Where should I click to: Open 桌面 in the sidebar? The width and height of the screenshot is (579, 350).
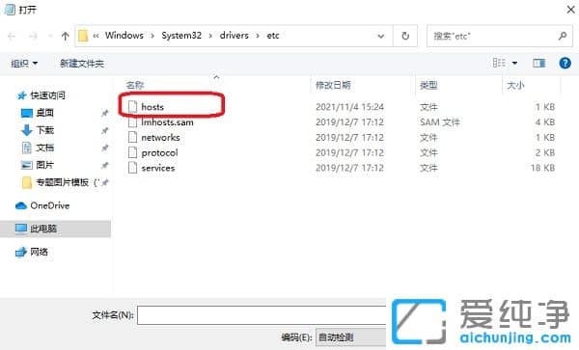(x=45, y=113)
